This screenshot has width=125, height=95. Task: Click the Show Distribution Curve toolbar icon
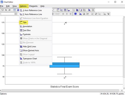pos(105,14)
